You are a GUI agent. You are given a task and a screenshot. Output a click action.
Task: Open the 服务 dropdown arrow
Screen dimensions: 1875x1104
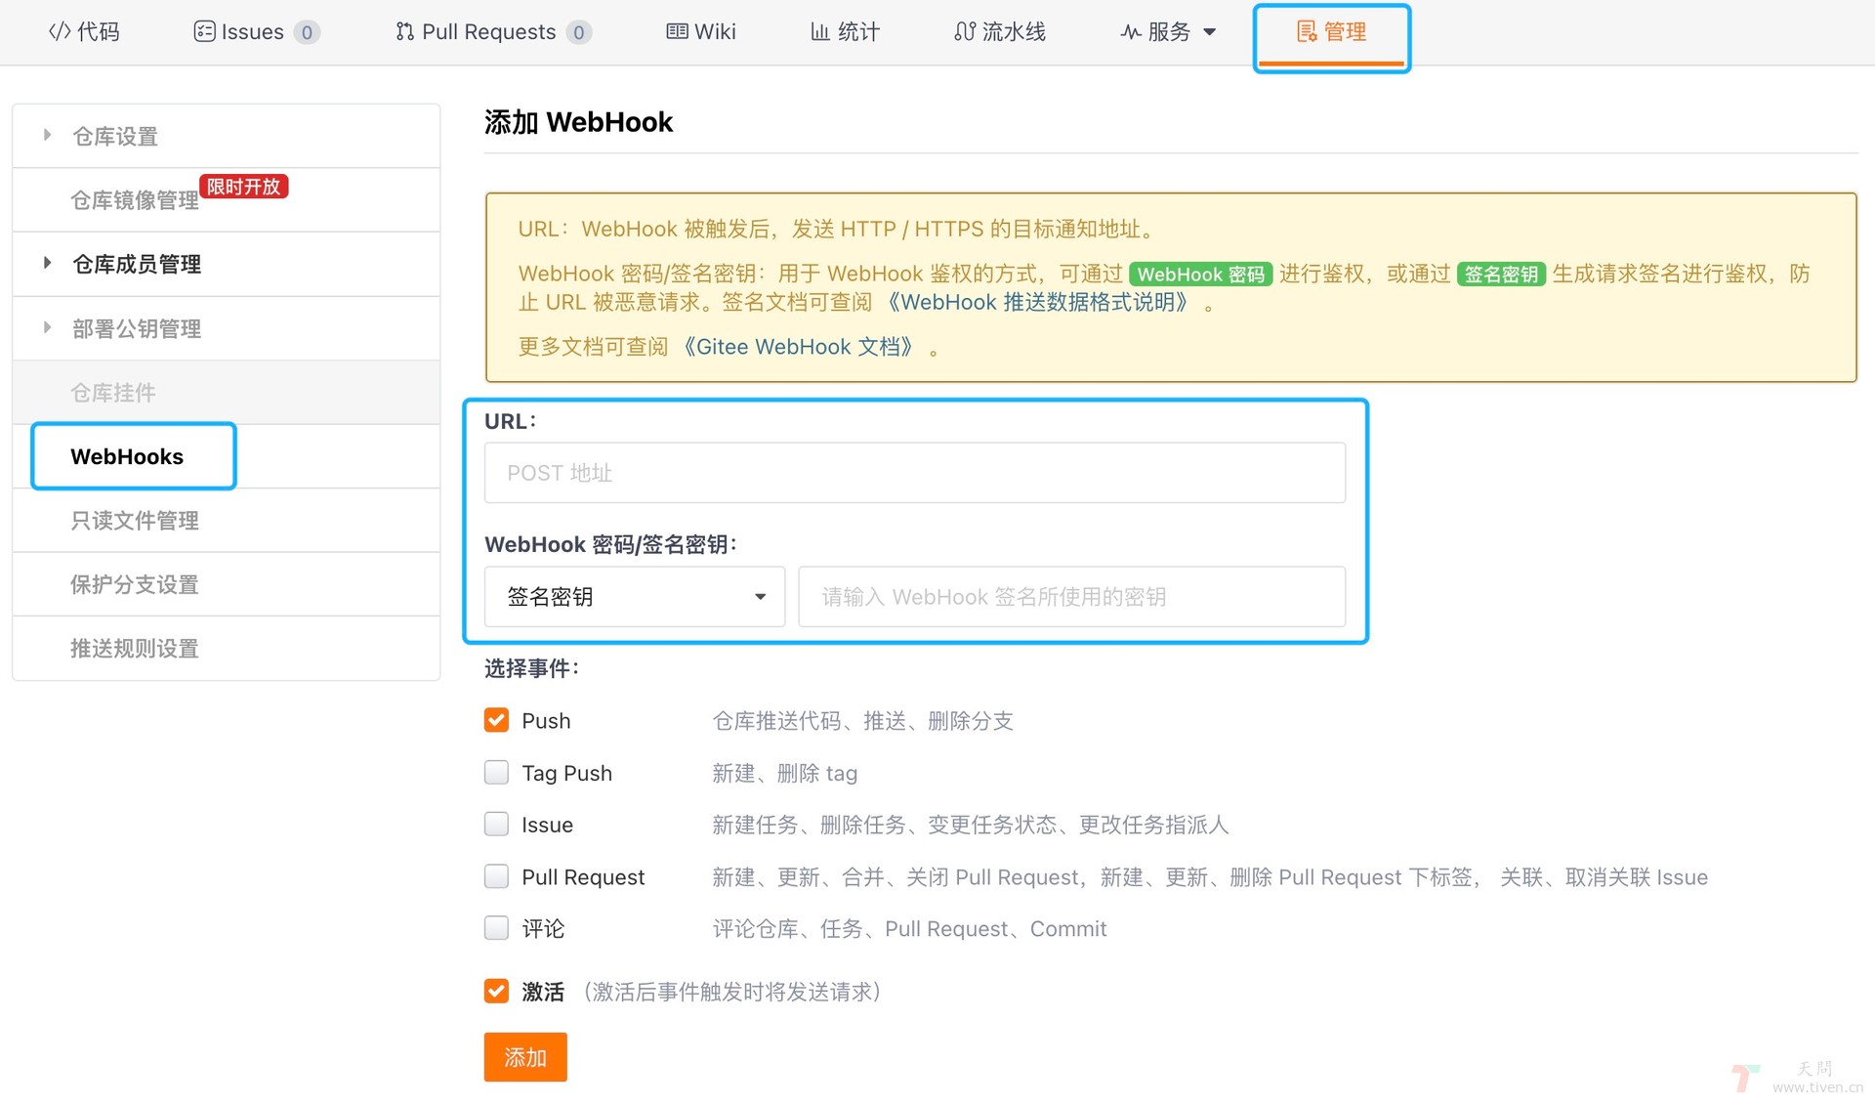1209,32
